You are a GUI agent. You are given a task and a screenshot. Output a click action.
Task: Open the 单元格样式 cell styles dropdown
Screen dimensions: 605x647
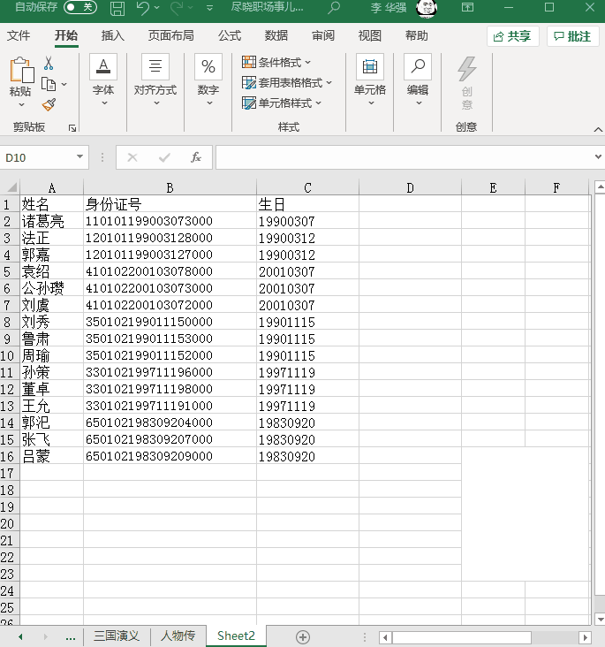[x=282, y=103]
